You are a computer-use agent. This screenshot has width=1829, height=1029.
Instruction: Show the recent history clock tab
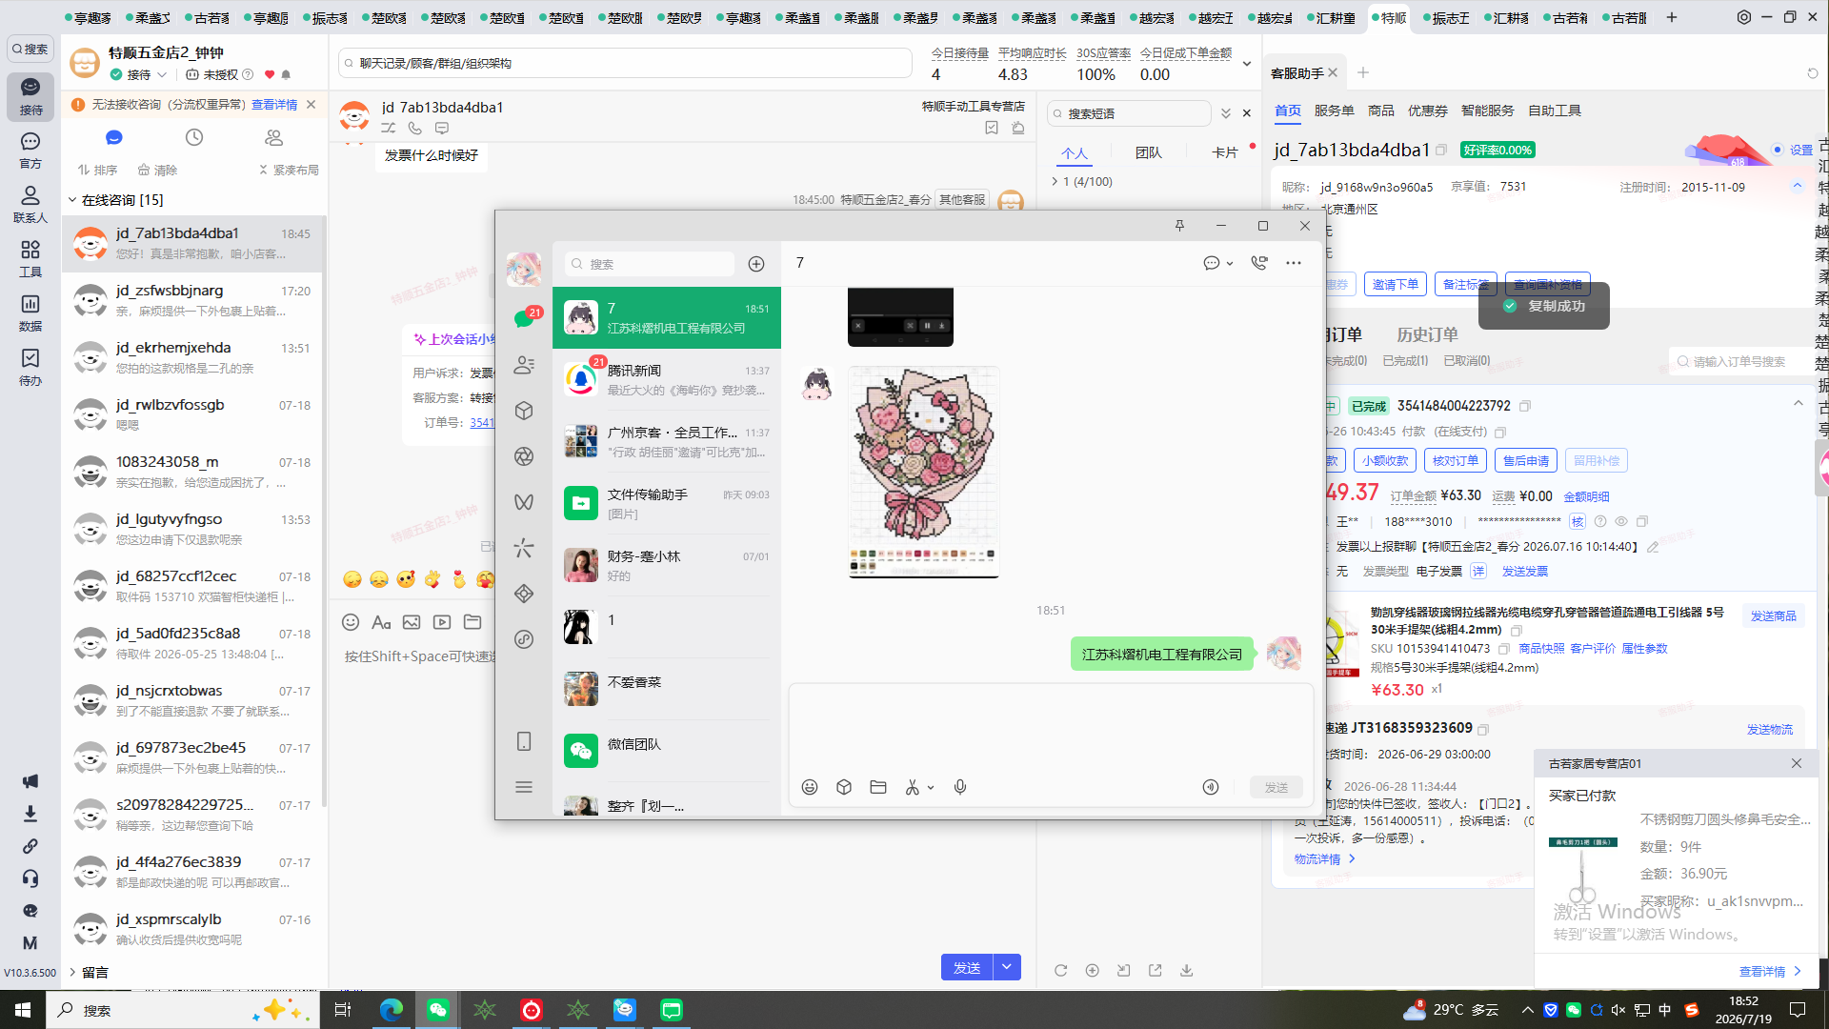(x=194, y=137)
